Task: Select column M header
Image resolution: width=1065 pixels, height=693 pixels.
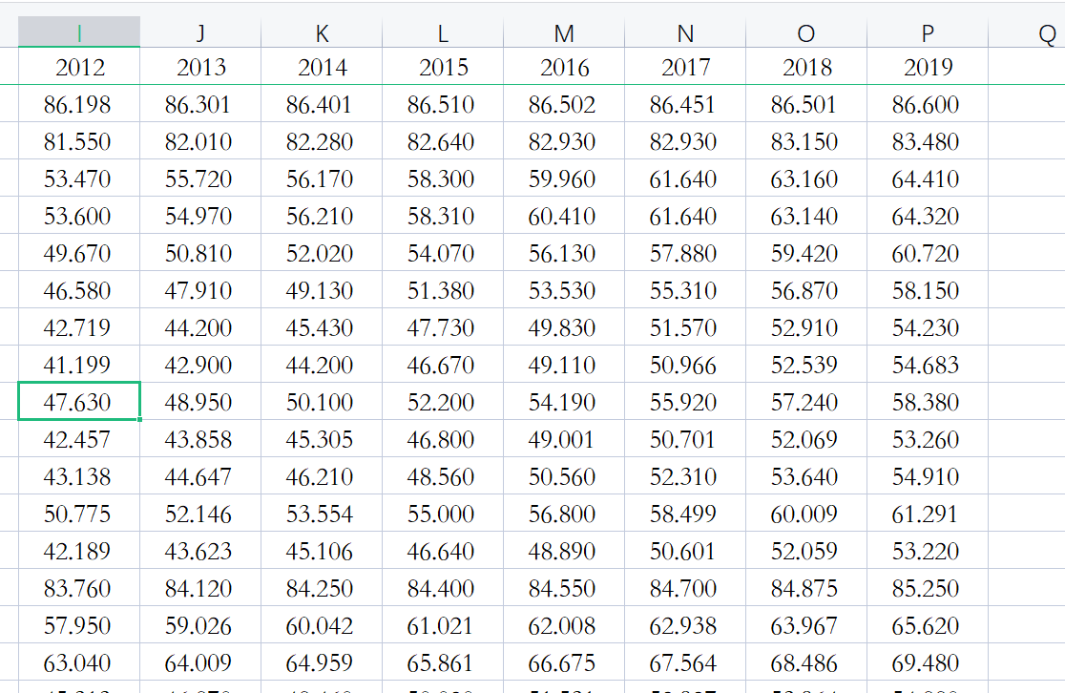Action: tap(564, 31)
